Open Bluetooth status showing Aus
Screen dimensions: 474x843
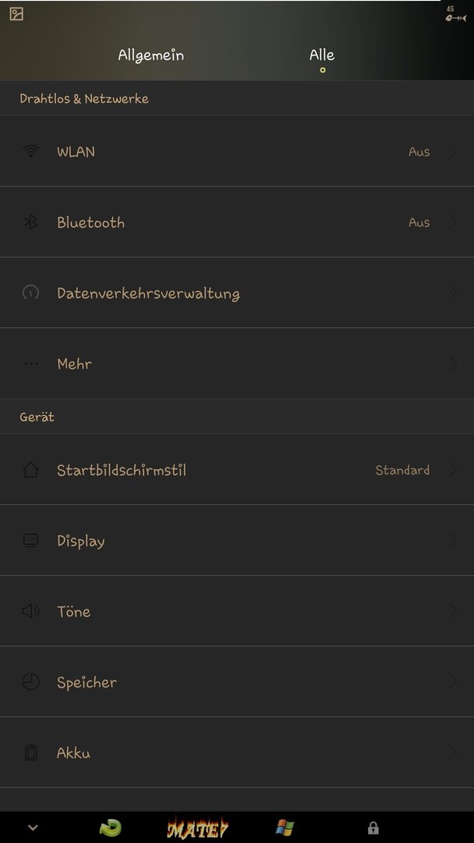tap(237, 222)
